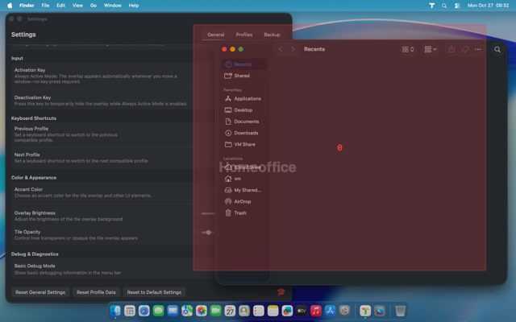This screenshot has width=516, height=322.
Task: Open FaceTime from the Dock
Action: [215, 311]
